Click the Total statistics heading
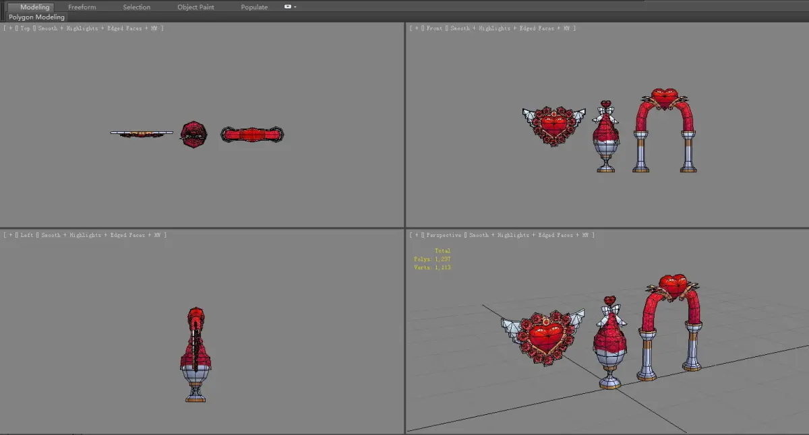The height and width of the screenshot is (435, 809). point(442,250)
